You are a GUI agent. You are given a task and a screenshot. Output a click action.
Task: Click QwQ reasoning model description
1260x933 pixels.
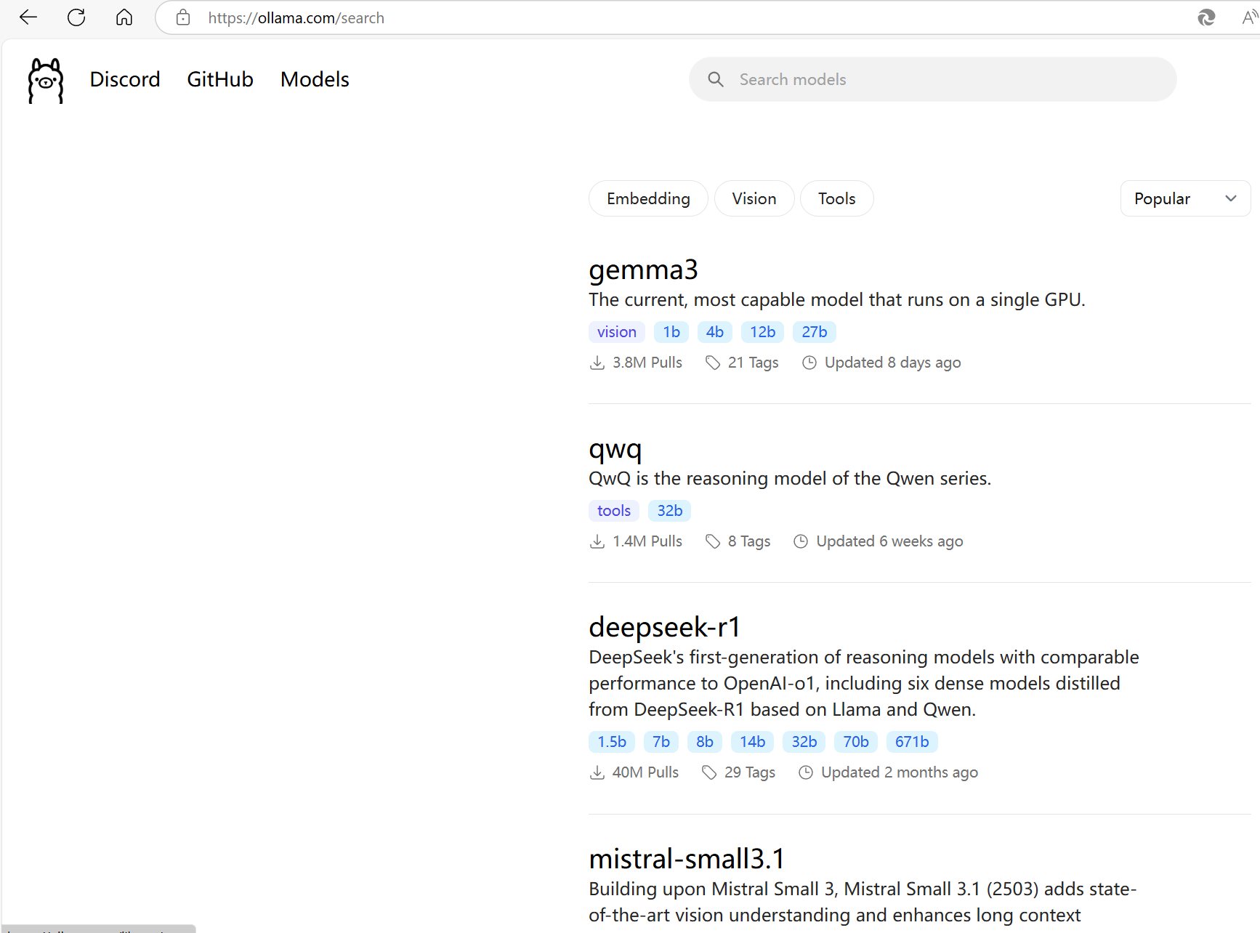(x=790, y=479)
